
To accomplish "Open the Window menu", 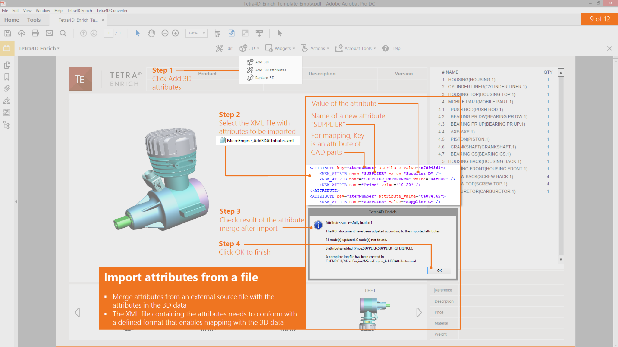I will 43,11.
